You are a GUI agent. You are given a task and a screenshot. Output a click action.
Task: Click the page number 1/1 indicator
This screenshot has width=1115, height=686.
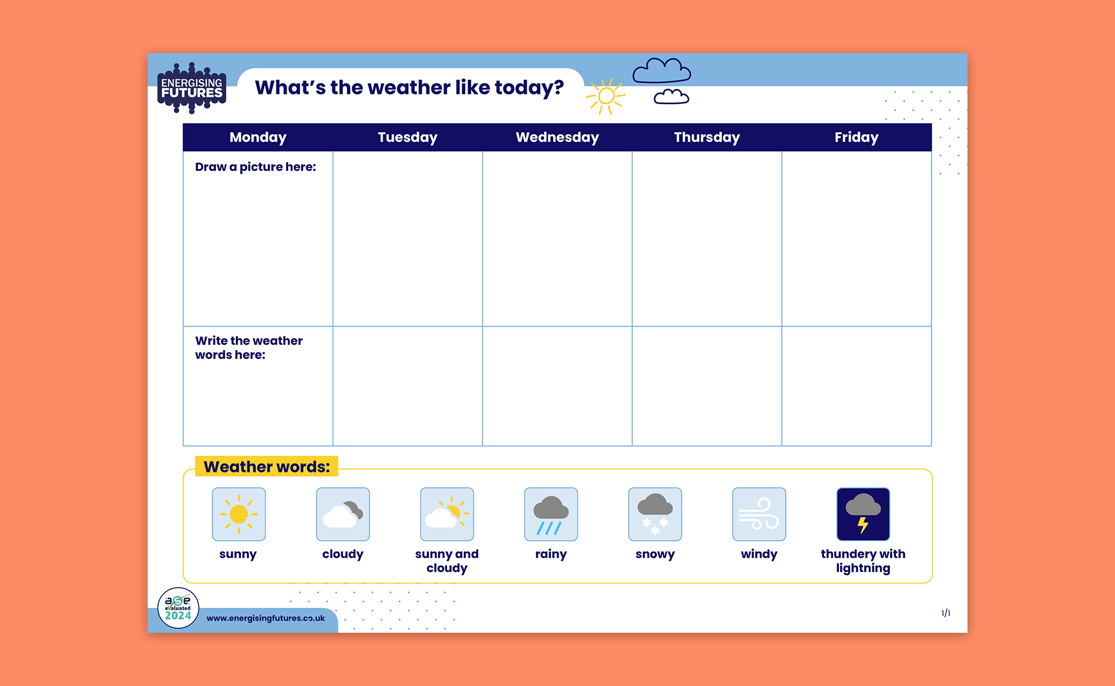[x=946, y=613]
